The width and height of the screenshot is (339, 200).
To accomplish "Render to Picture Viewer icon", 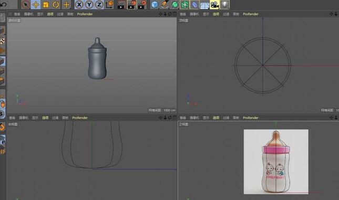I will click(132, 5).
